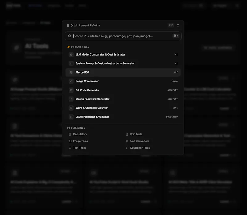Click the command symbol beside Quick Command Palette

68,25
